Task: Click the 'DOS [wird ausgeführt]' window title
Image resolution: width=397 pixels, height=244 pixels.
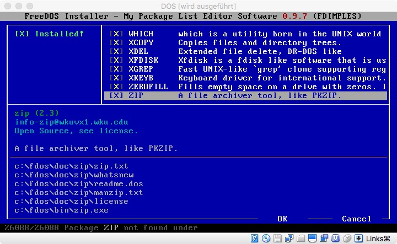Action: (x=198, y=6)
